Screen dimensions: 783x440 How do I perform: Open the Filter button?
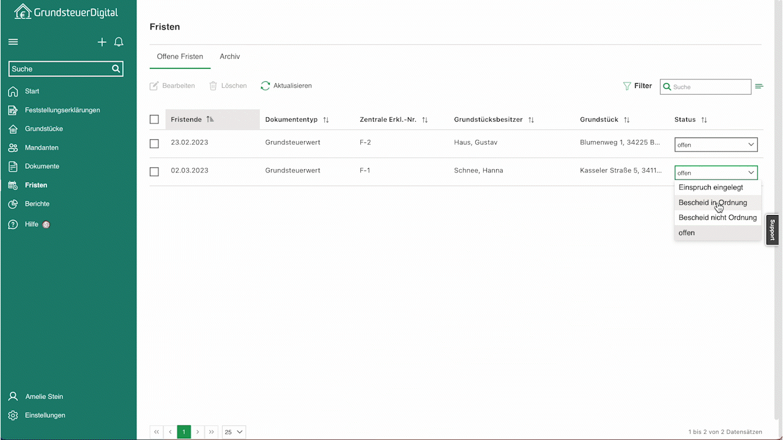(637, 86)
